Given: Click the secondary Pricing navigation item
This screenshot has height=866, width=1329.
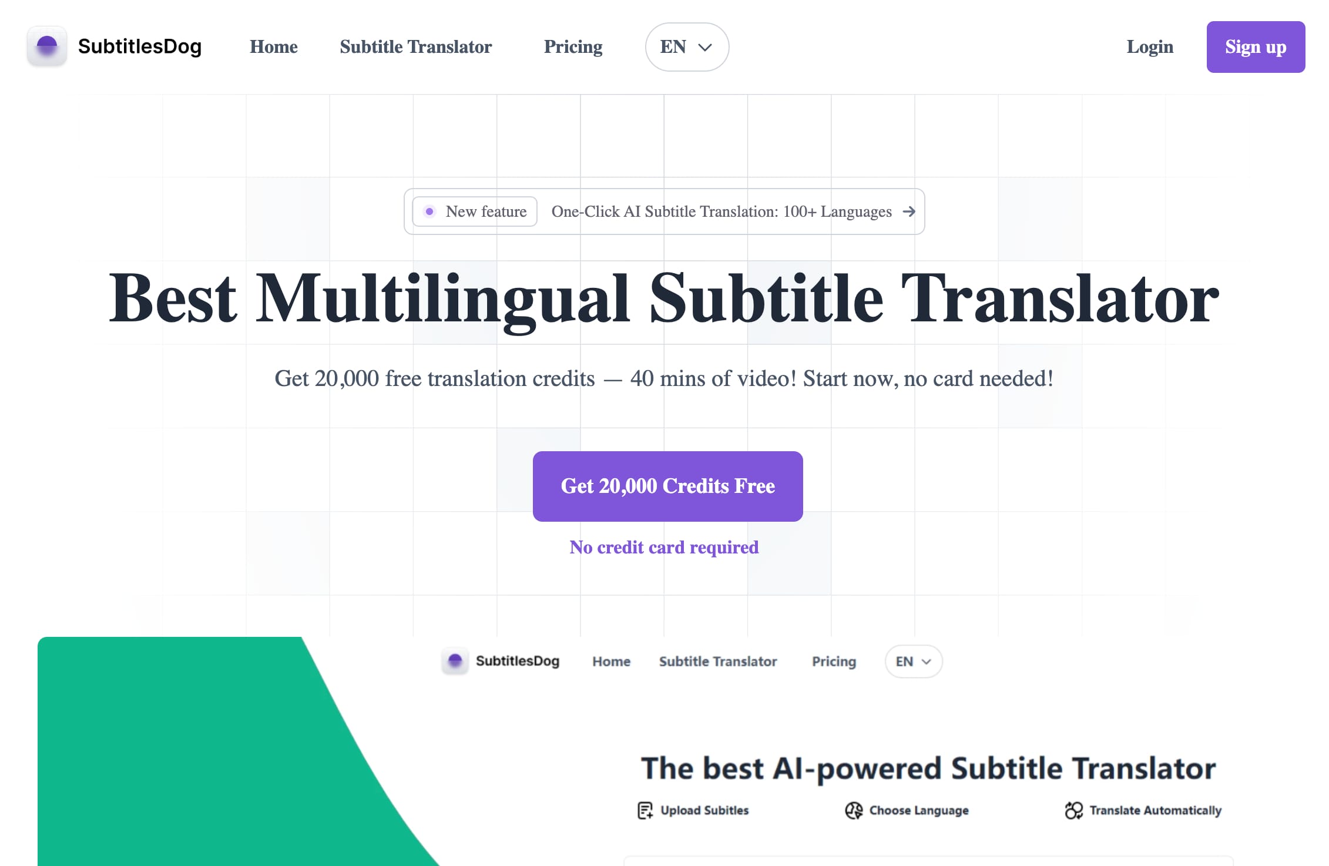Looking at the screenshot, I should [834, 662].
